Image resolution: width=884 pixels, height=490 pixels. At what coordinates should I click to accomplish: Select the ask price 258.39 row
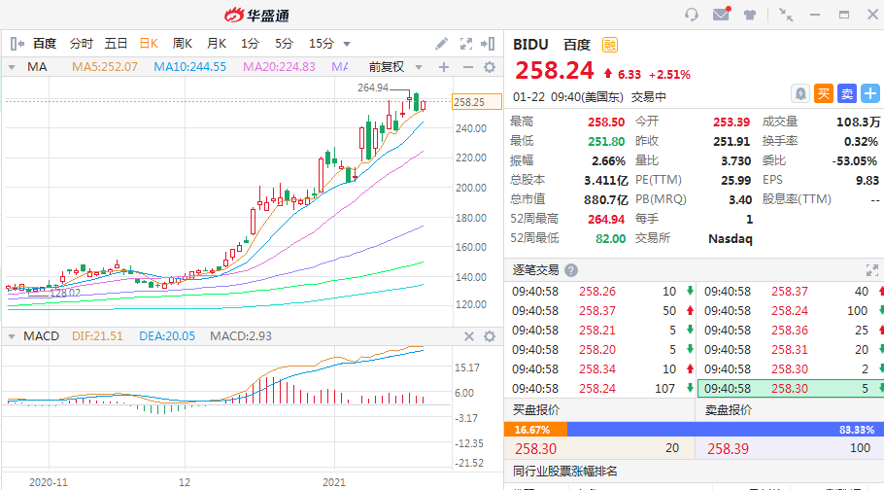pos(790,449)
